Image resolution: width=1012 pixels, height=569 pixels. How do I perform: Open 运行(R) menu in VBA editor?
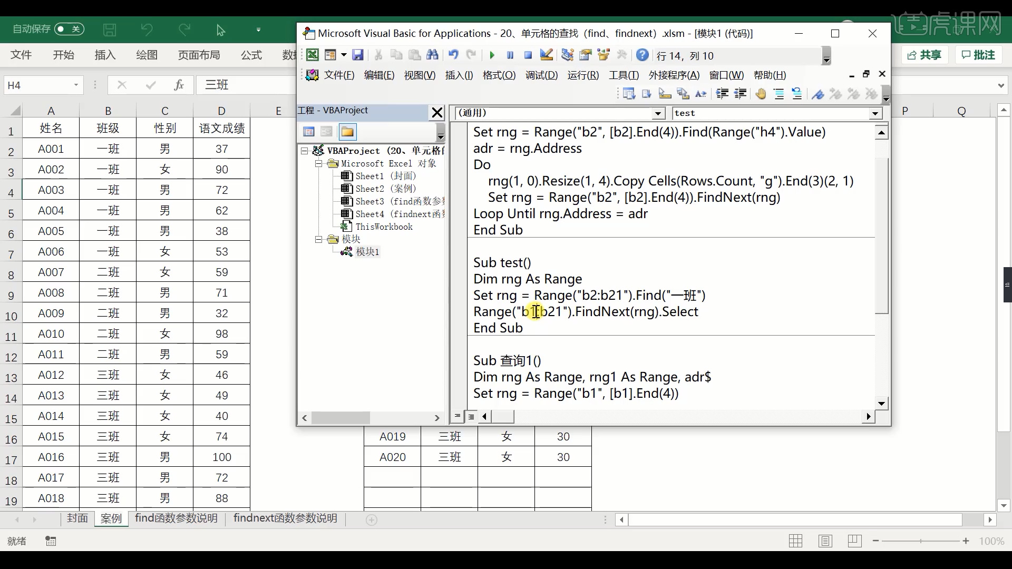pos(583,75)
